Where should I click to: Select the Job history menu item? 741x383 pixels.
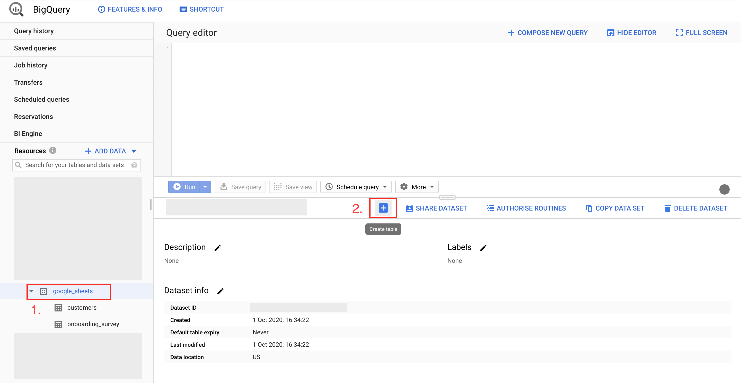tap(30, 65)
